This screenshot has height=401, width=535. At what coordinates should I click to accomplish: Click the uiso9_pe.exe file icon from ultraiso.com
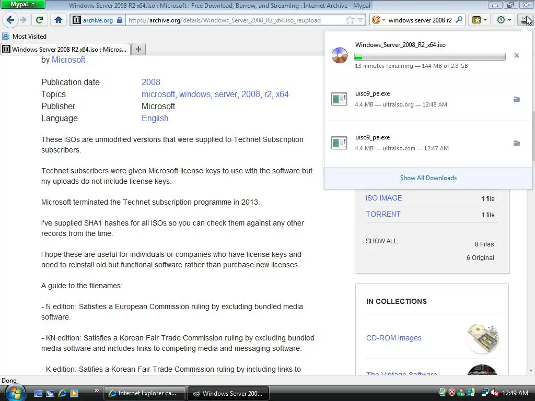339,143
